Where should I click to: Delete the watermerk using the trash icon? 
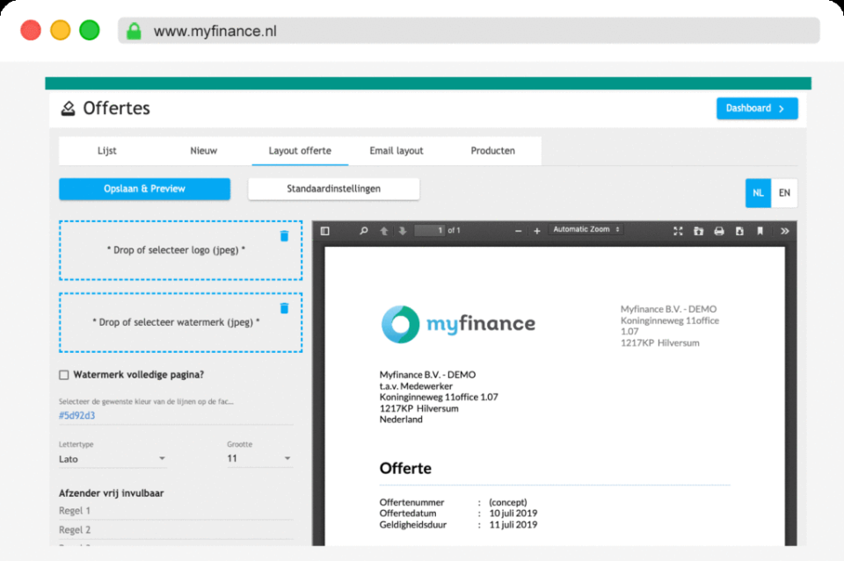point(284,308)
